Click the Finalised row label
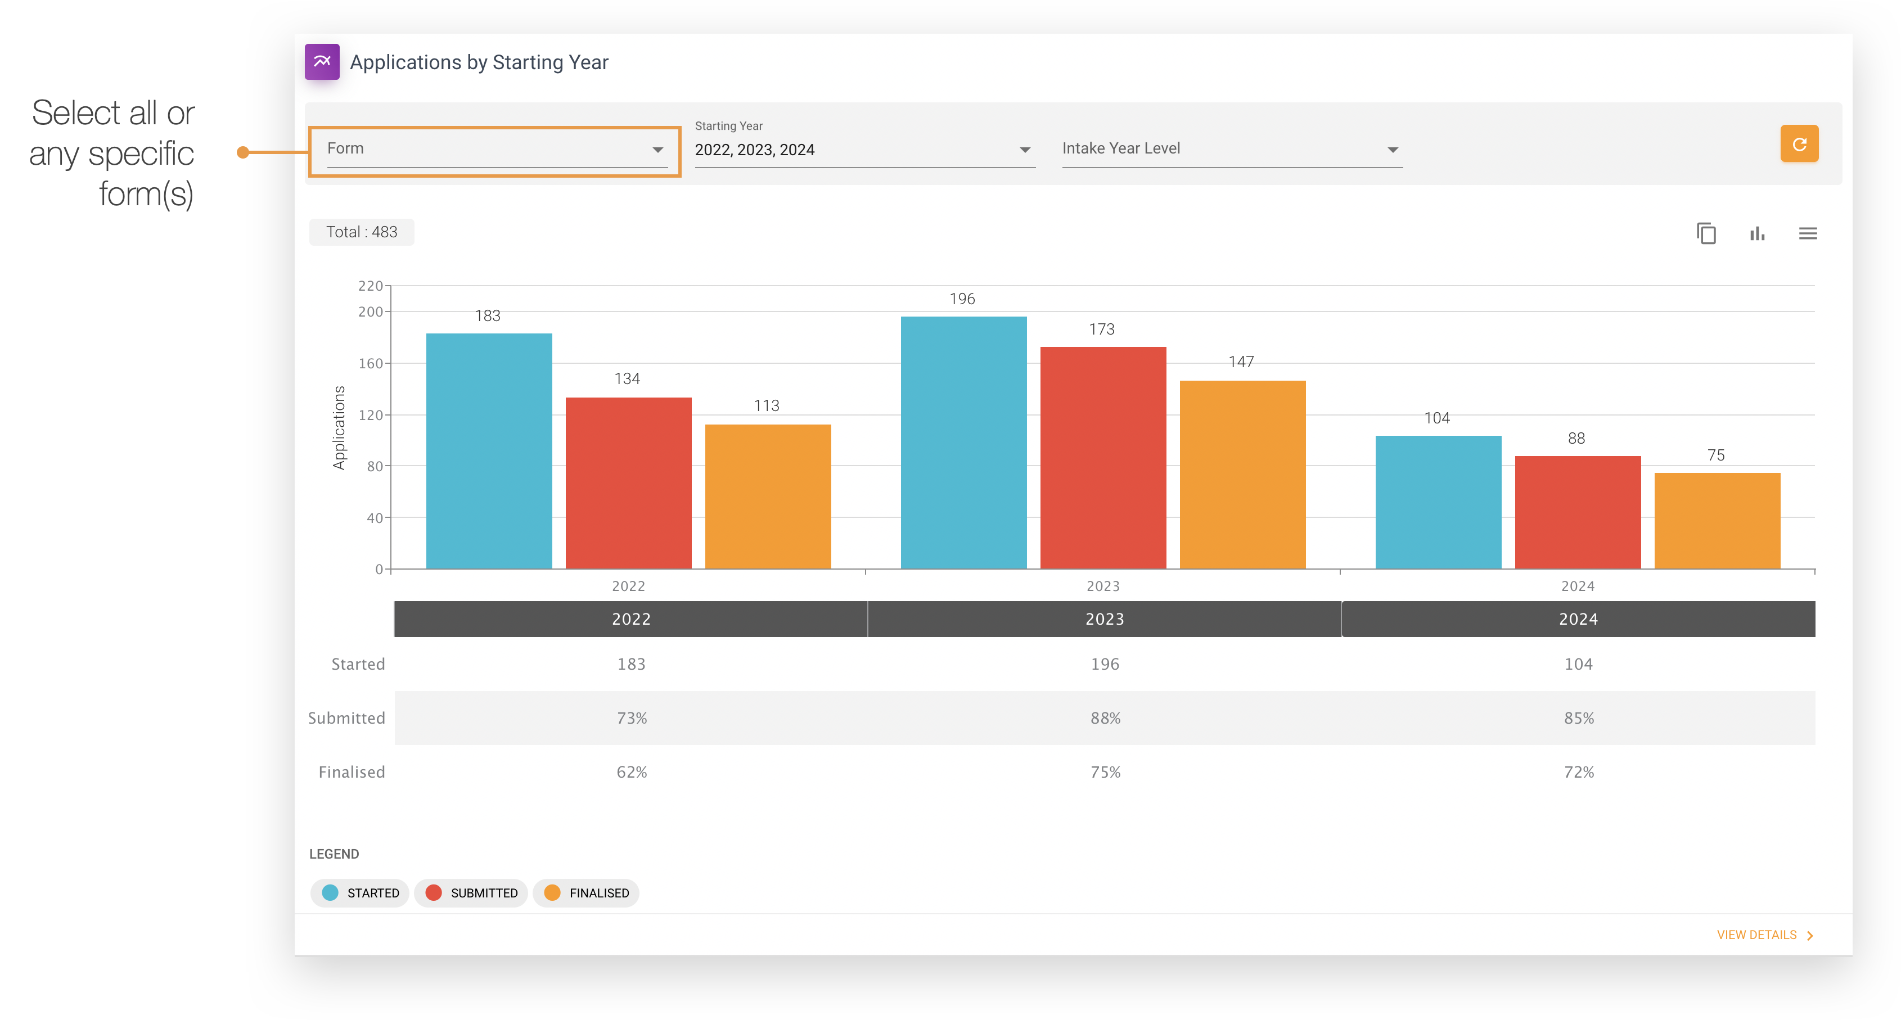The height and width of the screenshot is (1020, 1901). pyautogui.click(x=352, y=771)
